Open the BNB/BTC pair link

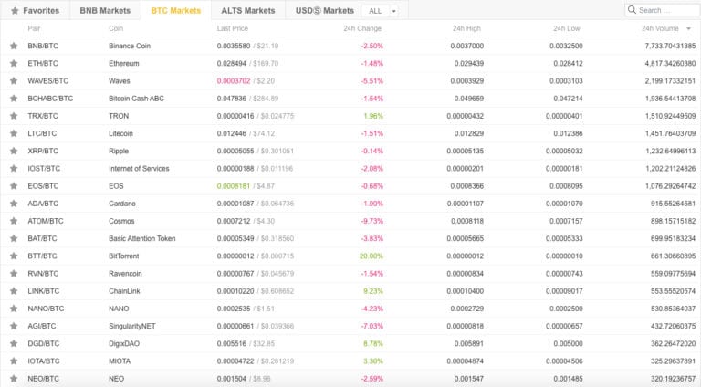43,46
